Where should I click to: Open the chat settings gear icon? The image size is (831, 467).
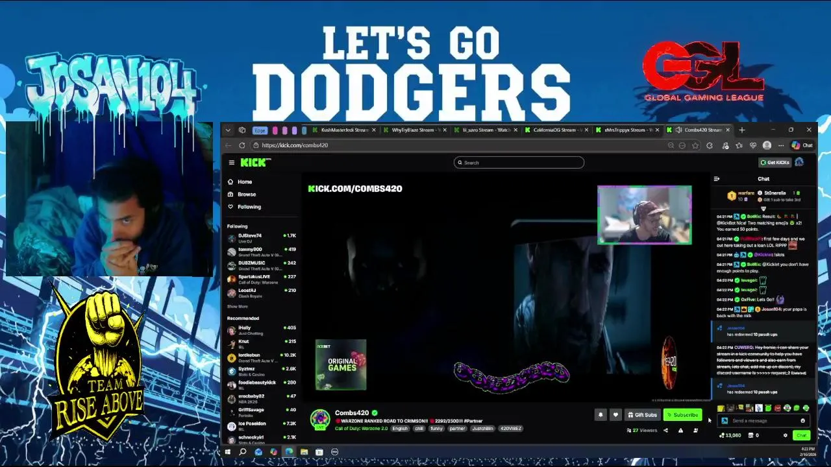tap(785, 435)
